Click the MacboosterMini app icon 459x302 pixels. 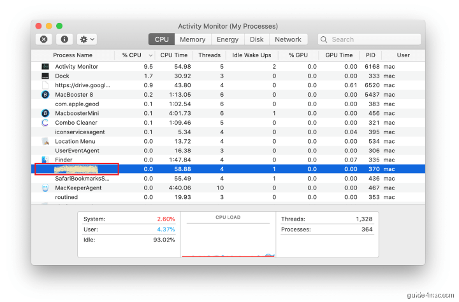coord(45,113)
